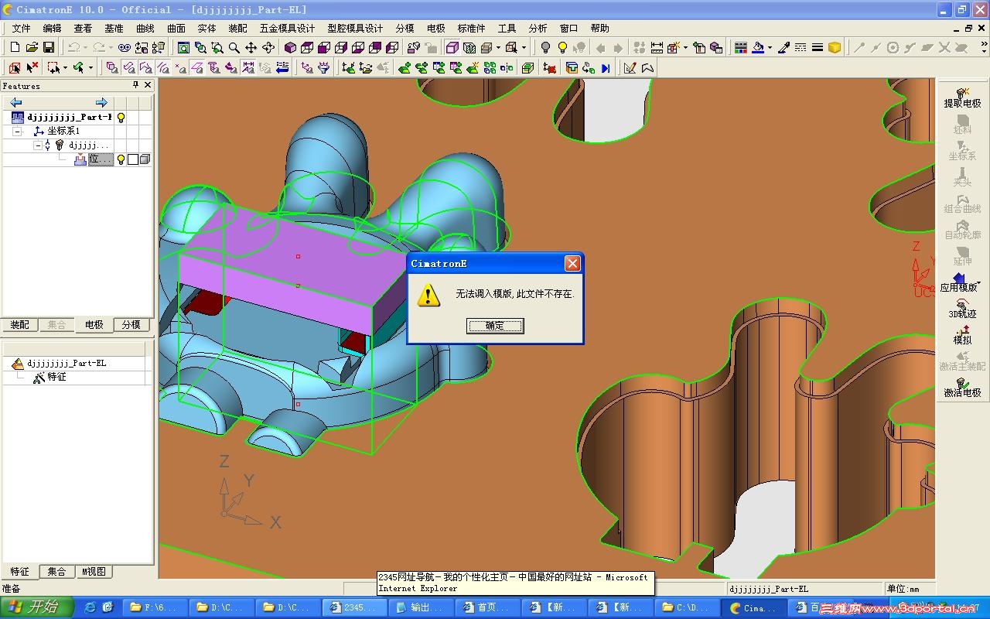Toggle gray cube icon in 位... electrode row

tap(144, 159)
